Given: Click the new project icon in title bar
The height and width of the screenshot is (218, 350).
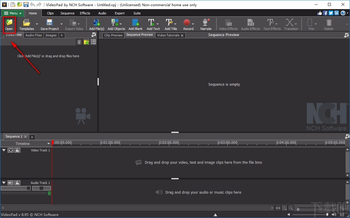Looking at the screenshot, I should 13,4.
